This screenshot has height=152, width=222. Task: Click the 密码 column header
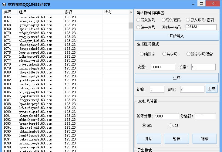click(x=83, y=12)
